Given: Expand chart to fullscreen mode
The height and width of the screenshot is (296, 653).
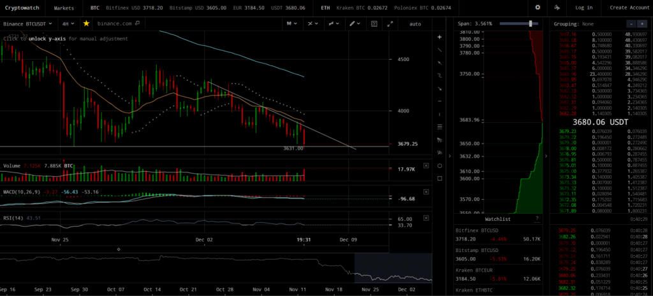Looking at the screenshot, I should (x=390, y=24).
